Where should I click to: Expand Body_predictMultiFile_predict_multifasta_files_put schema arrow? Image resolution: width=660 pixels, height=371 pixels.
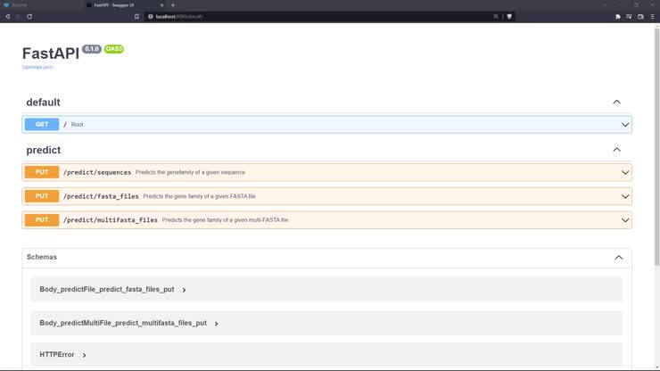tap(217, 324)
